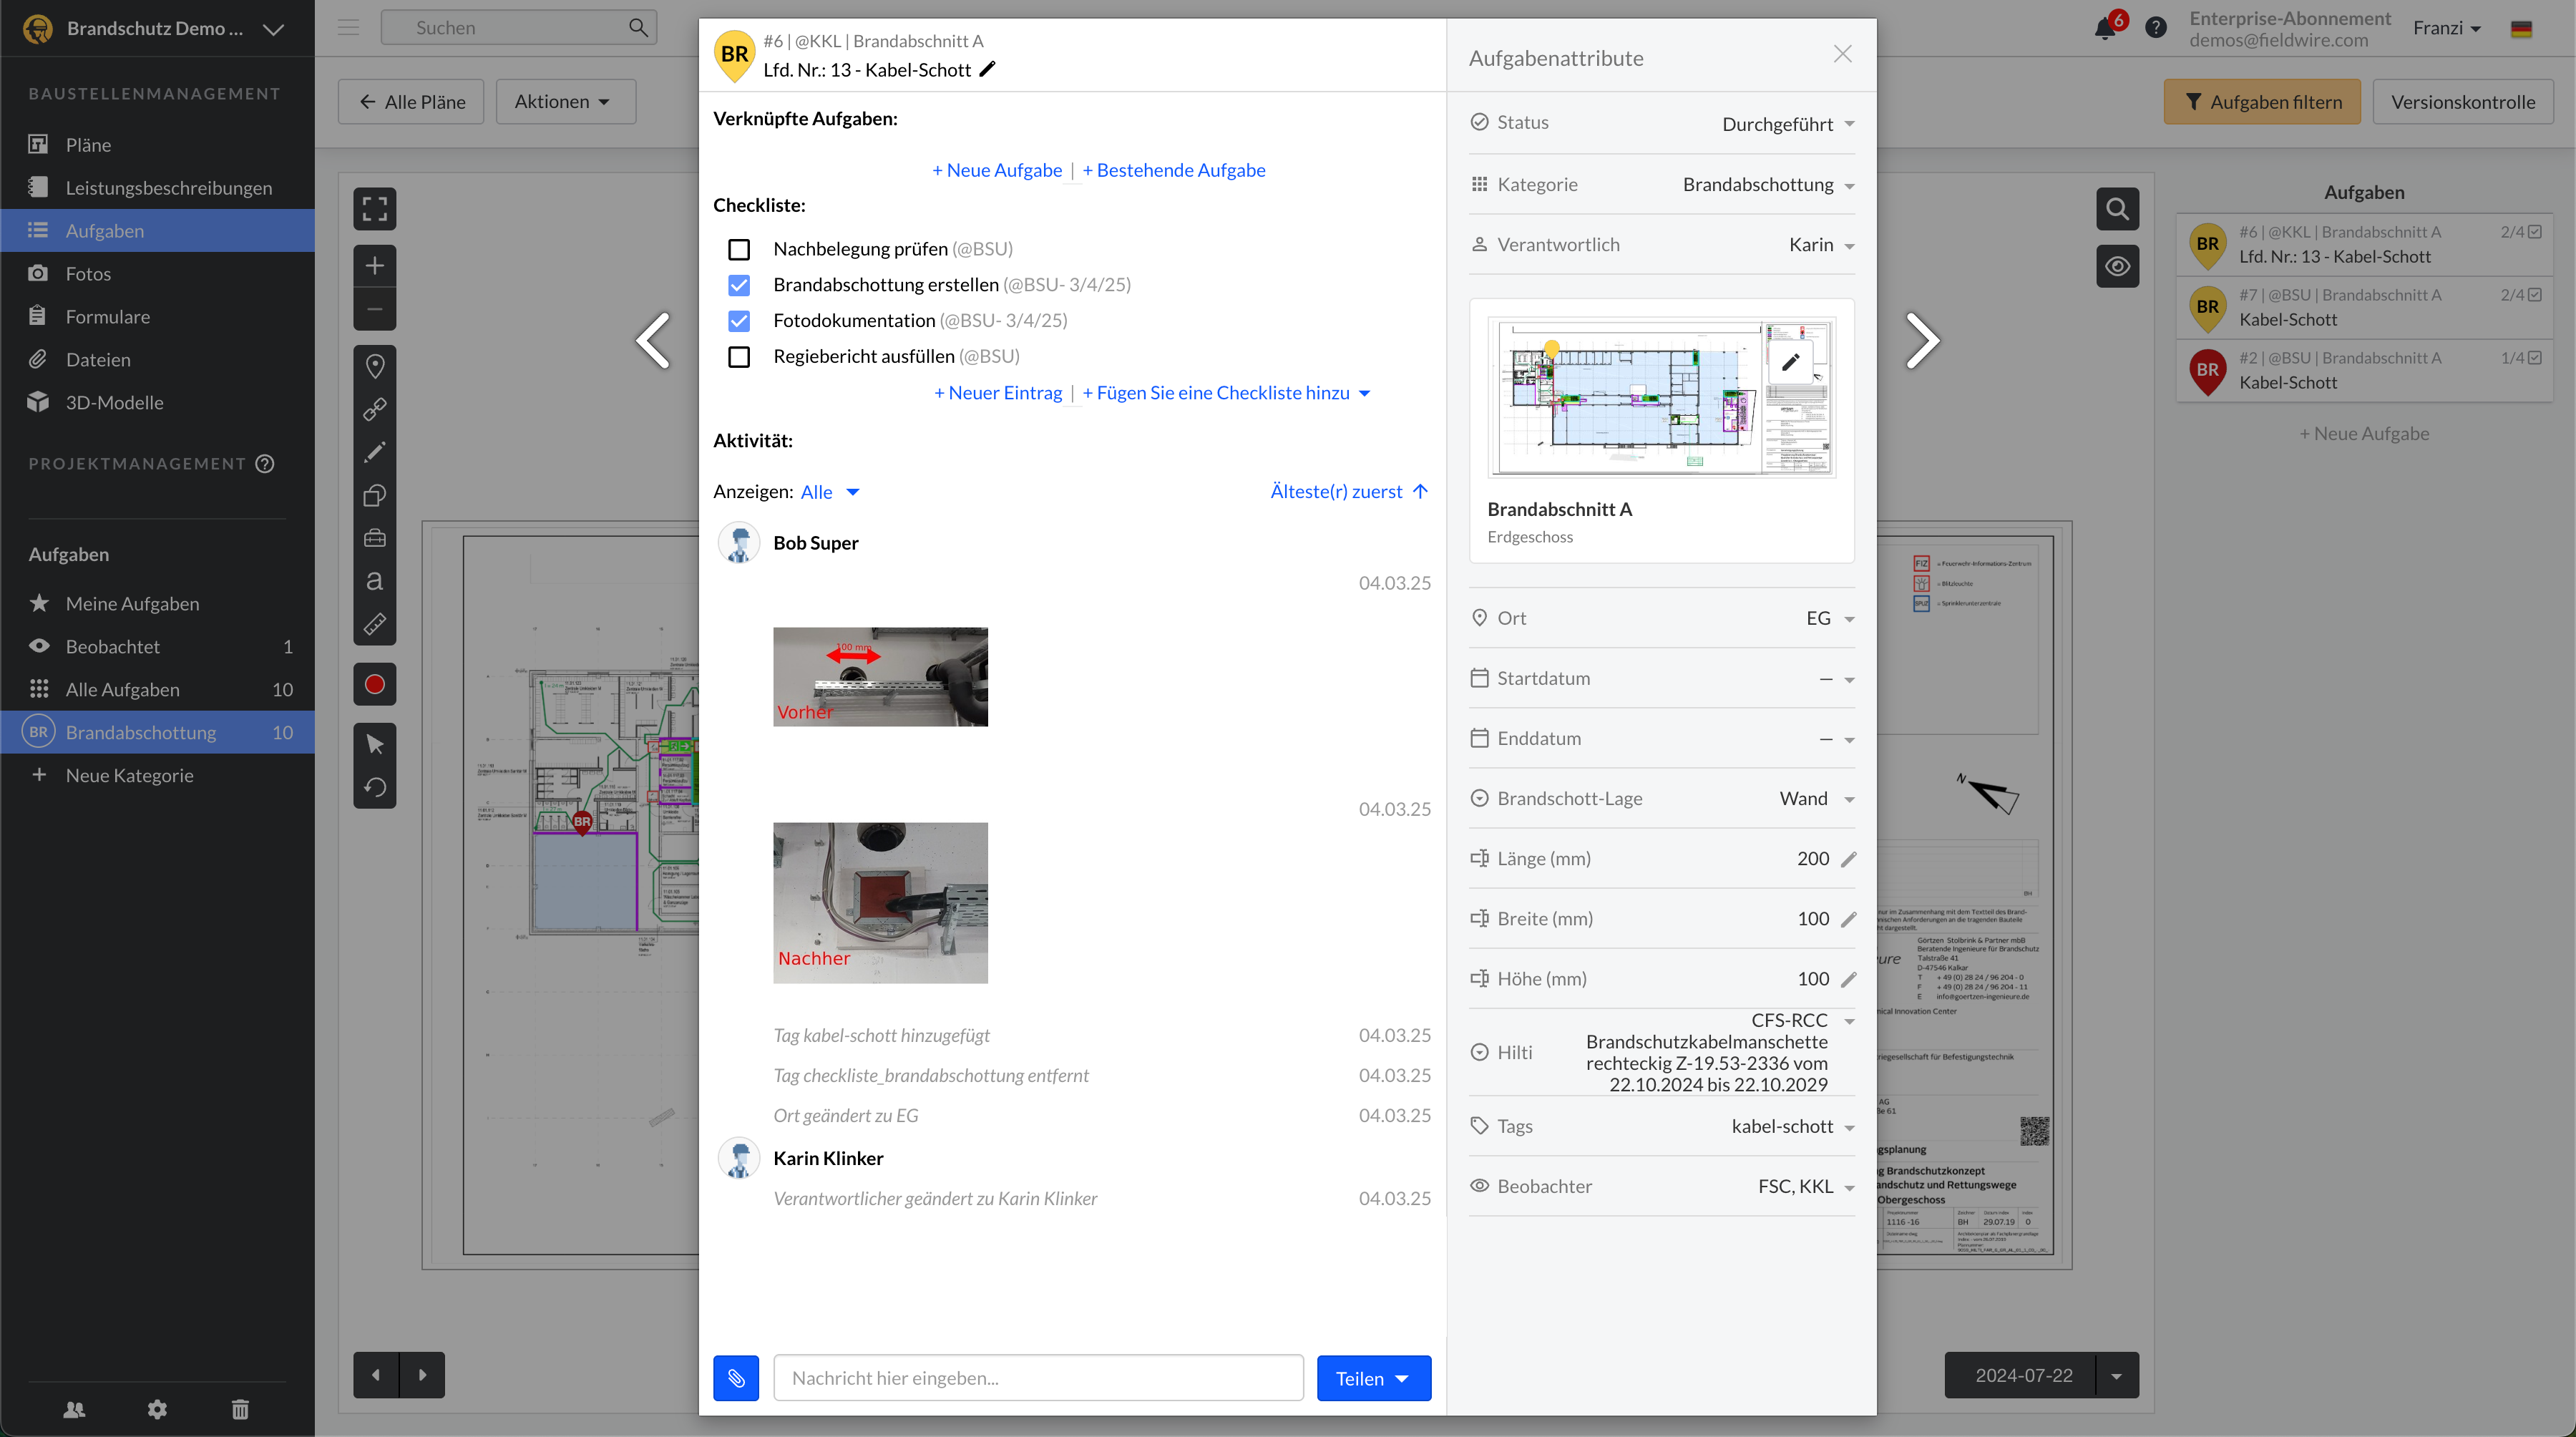Select the red color swatch tool

point(375,684)
